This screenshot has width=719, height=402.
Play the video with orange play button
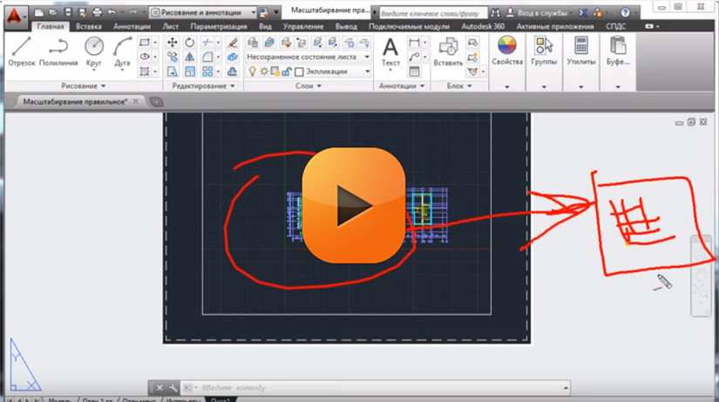(x=354, y=206)
